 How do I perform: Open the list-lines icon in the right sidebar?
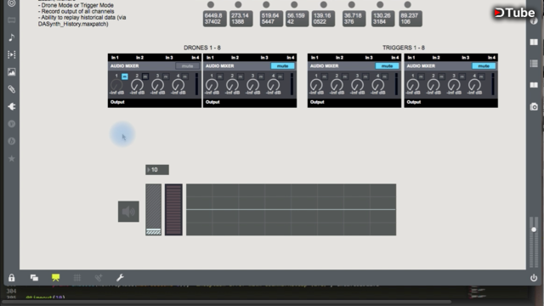[534, 64]
